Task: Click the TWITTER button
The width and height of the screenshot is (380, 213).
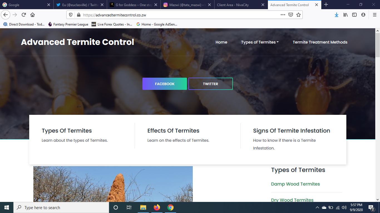Action: (210, 84)
